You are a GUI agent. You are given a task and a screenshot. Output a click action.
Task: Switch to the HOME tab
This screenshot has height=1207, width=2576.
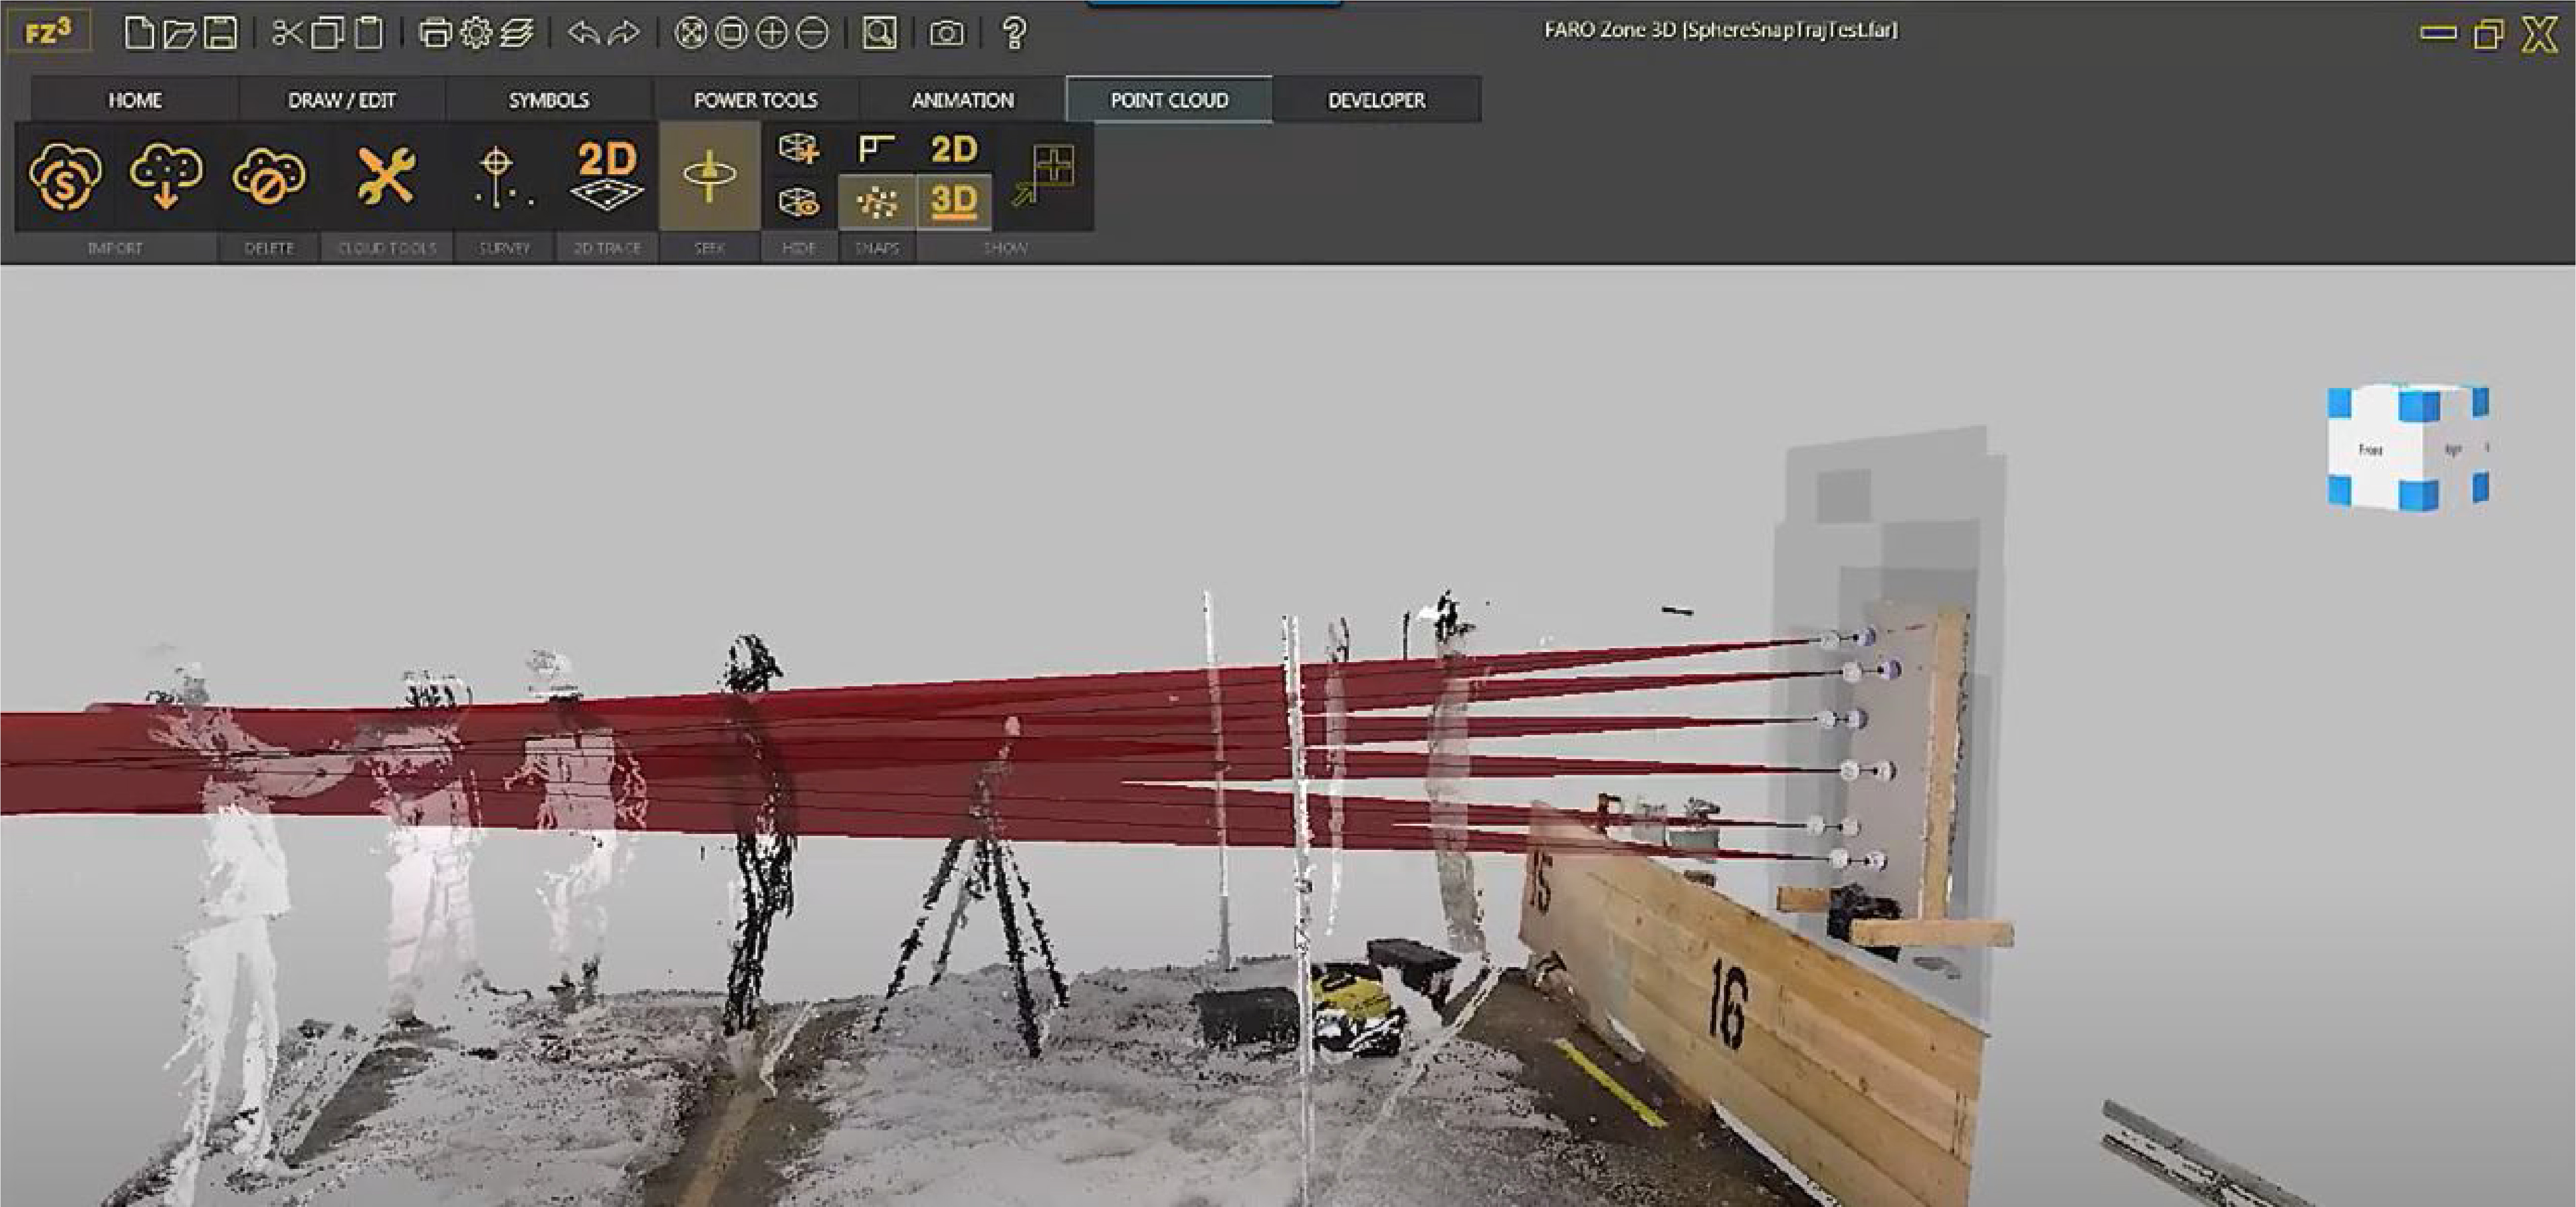(135, 100)
